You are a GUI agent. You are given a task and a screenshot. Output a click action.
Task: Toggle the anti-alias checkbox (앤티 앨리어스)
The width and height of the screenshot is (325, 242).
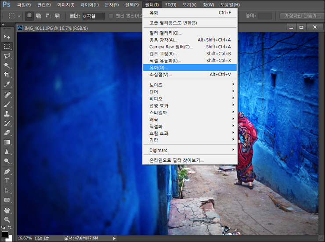pyautogui.click(x=111, y=16)
